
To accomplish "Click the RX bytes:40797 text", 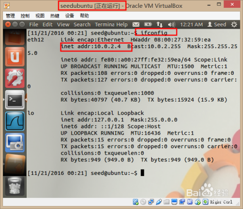I will (84, 100).
